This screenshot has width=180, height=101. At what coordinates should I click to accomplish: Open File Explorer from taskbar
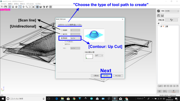[62, 98]
